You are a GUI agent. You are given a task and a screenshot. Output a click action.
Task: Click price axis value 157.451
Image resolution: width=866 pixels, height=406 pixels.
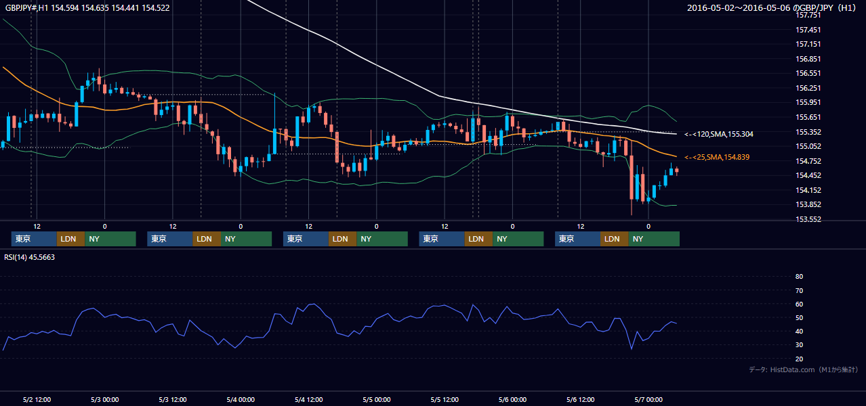(808, 30)
